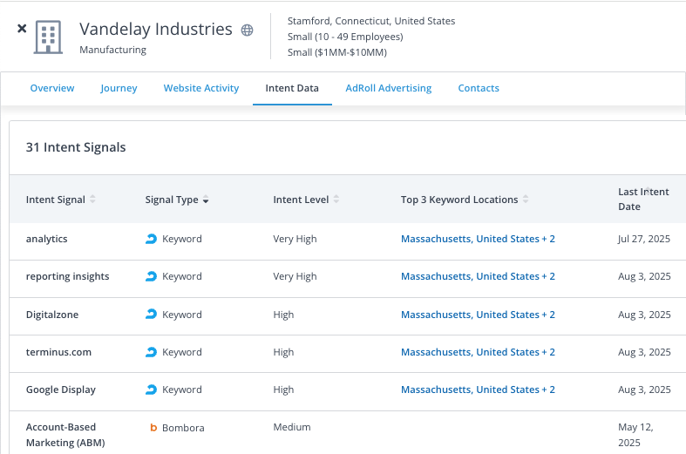This screenshot has width=686, height=454.
Task: Click the company building icon
Action: pos(50,37)
